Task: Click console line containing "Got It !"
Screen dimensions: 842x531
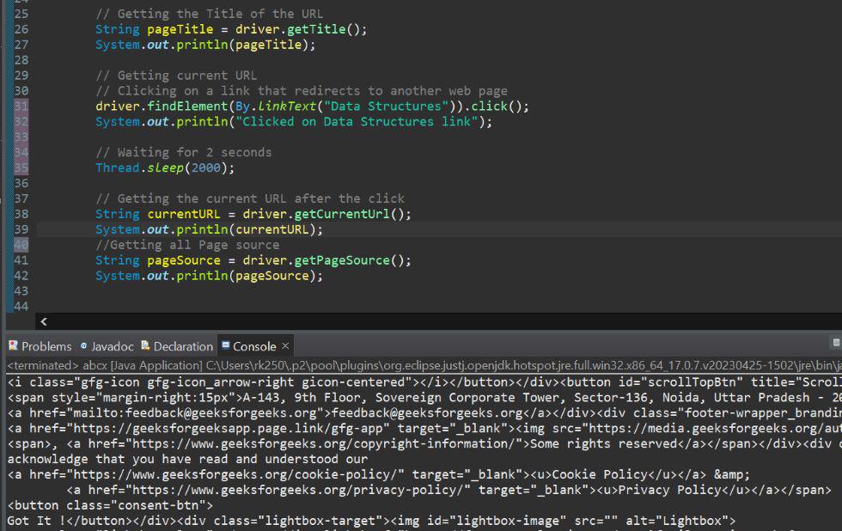Action: [x=371, y=521]
